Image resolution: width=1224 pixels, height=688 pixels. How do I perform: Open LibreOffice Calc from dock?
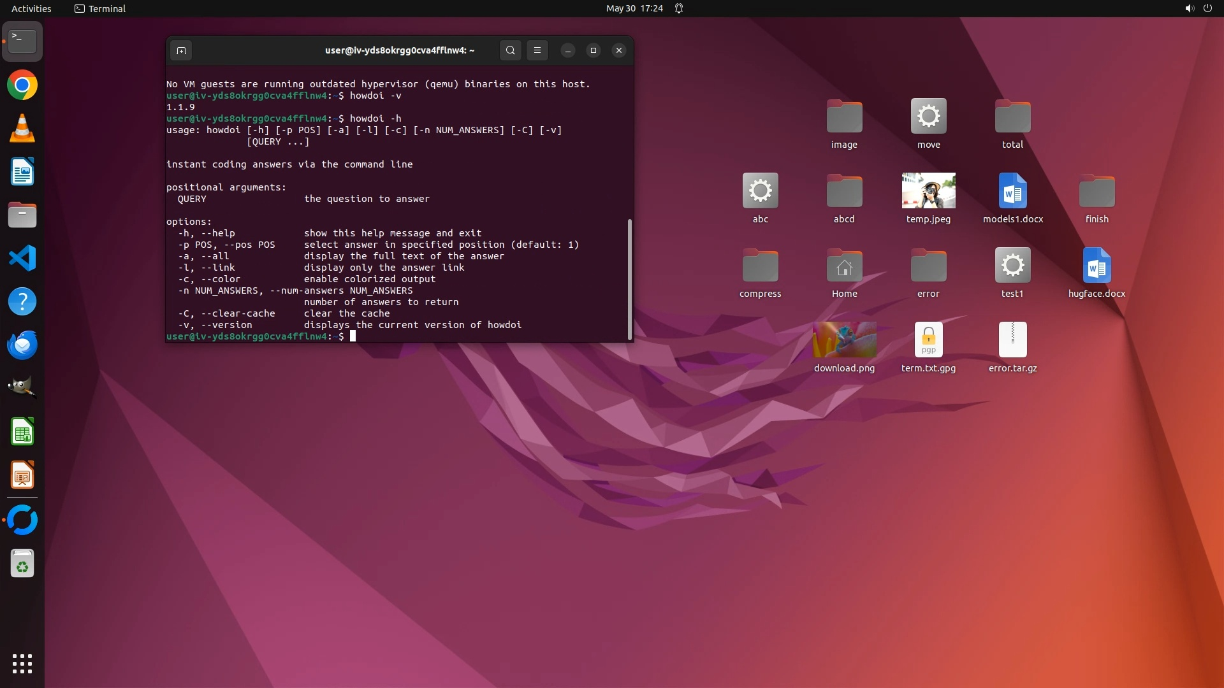22,433
